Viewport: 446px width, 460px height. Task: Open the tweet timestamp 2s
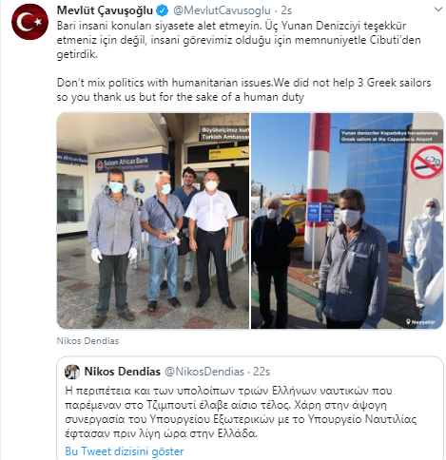click(x=286, y=10)
